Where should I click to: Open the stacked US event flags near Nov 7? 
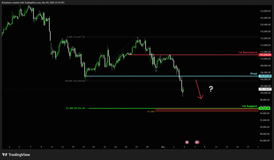[197, 142]
